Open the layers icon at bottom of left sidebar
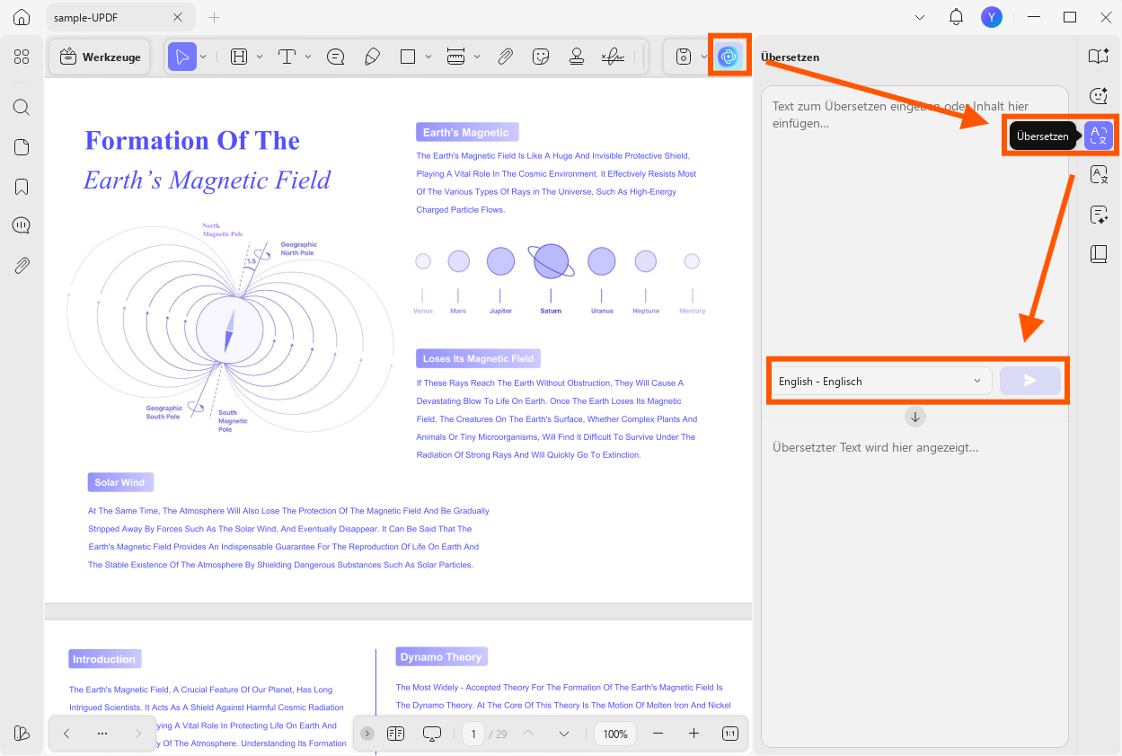 (x=22, y=733)
